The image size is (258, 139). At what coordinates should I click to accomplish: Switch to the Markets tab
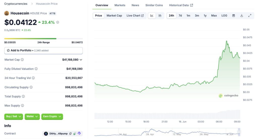120,5
